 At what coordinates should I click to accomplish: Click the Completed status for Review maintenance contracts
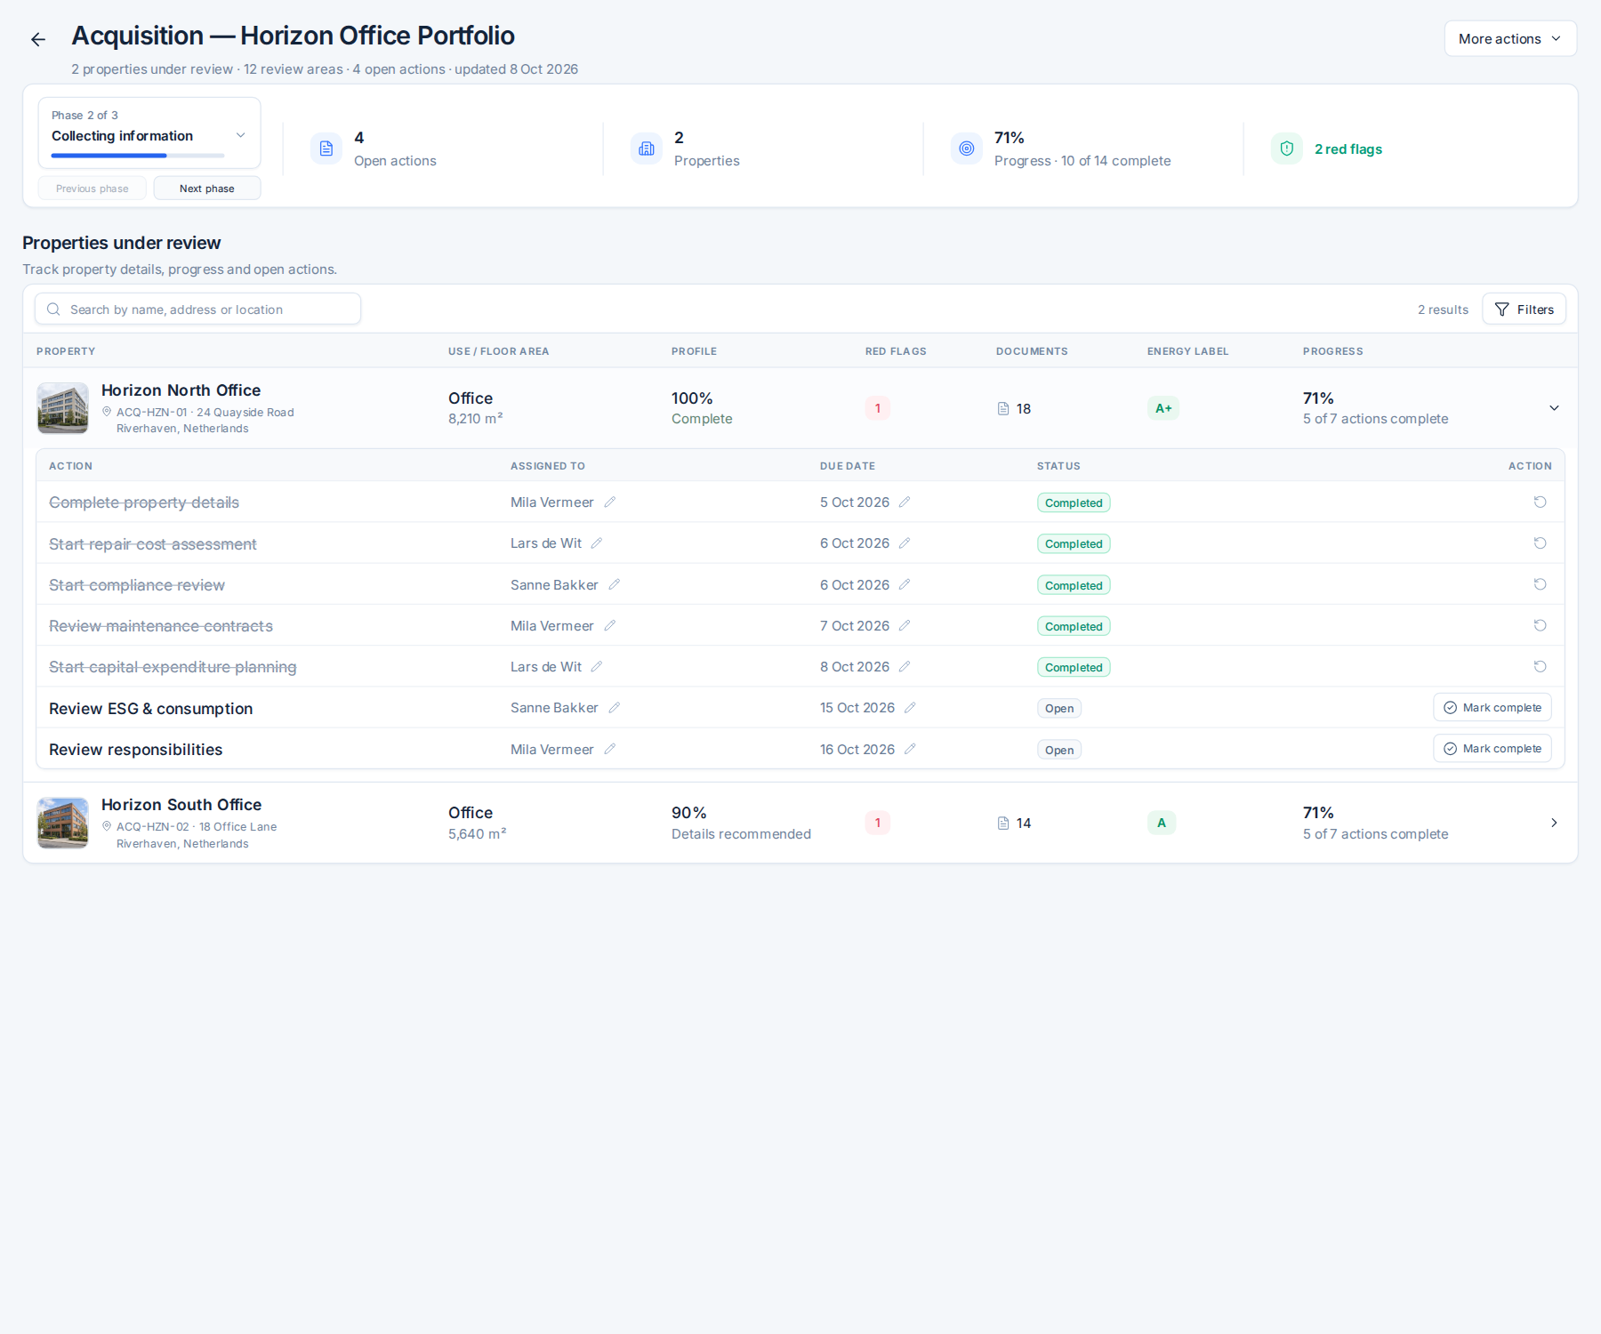[1074, 626]
